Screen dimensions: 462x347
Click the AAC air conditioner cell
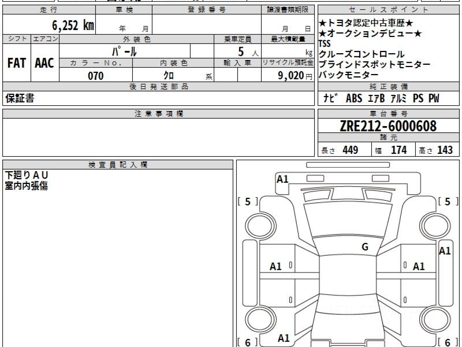pos(45,63)
